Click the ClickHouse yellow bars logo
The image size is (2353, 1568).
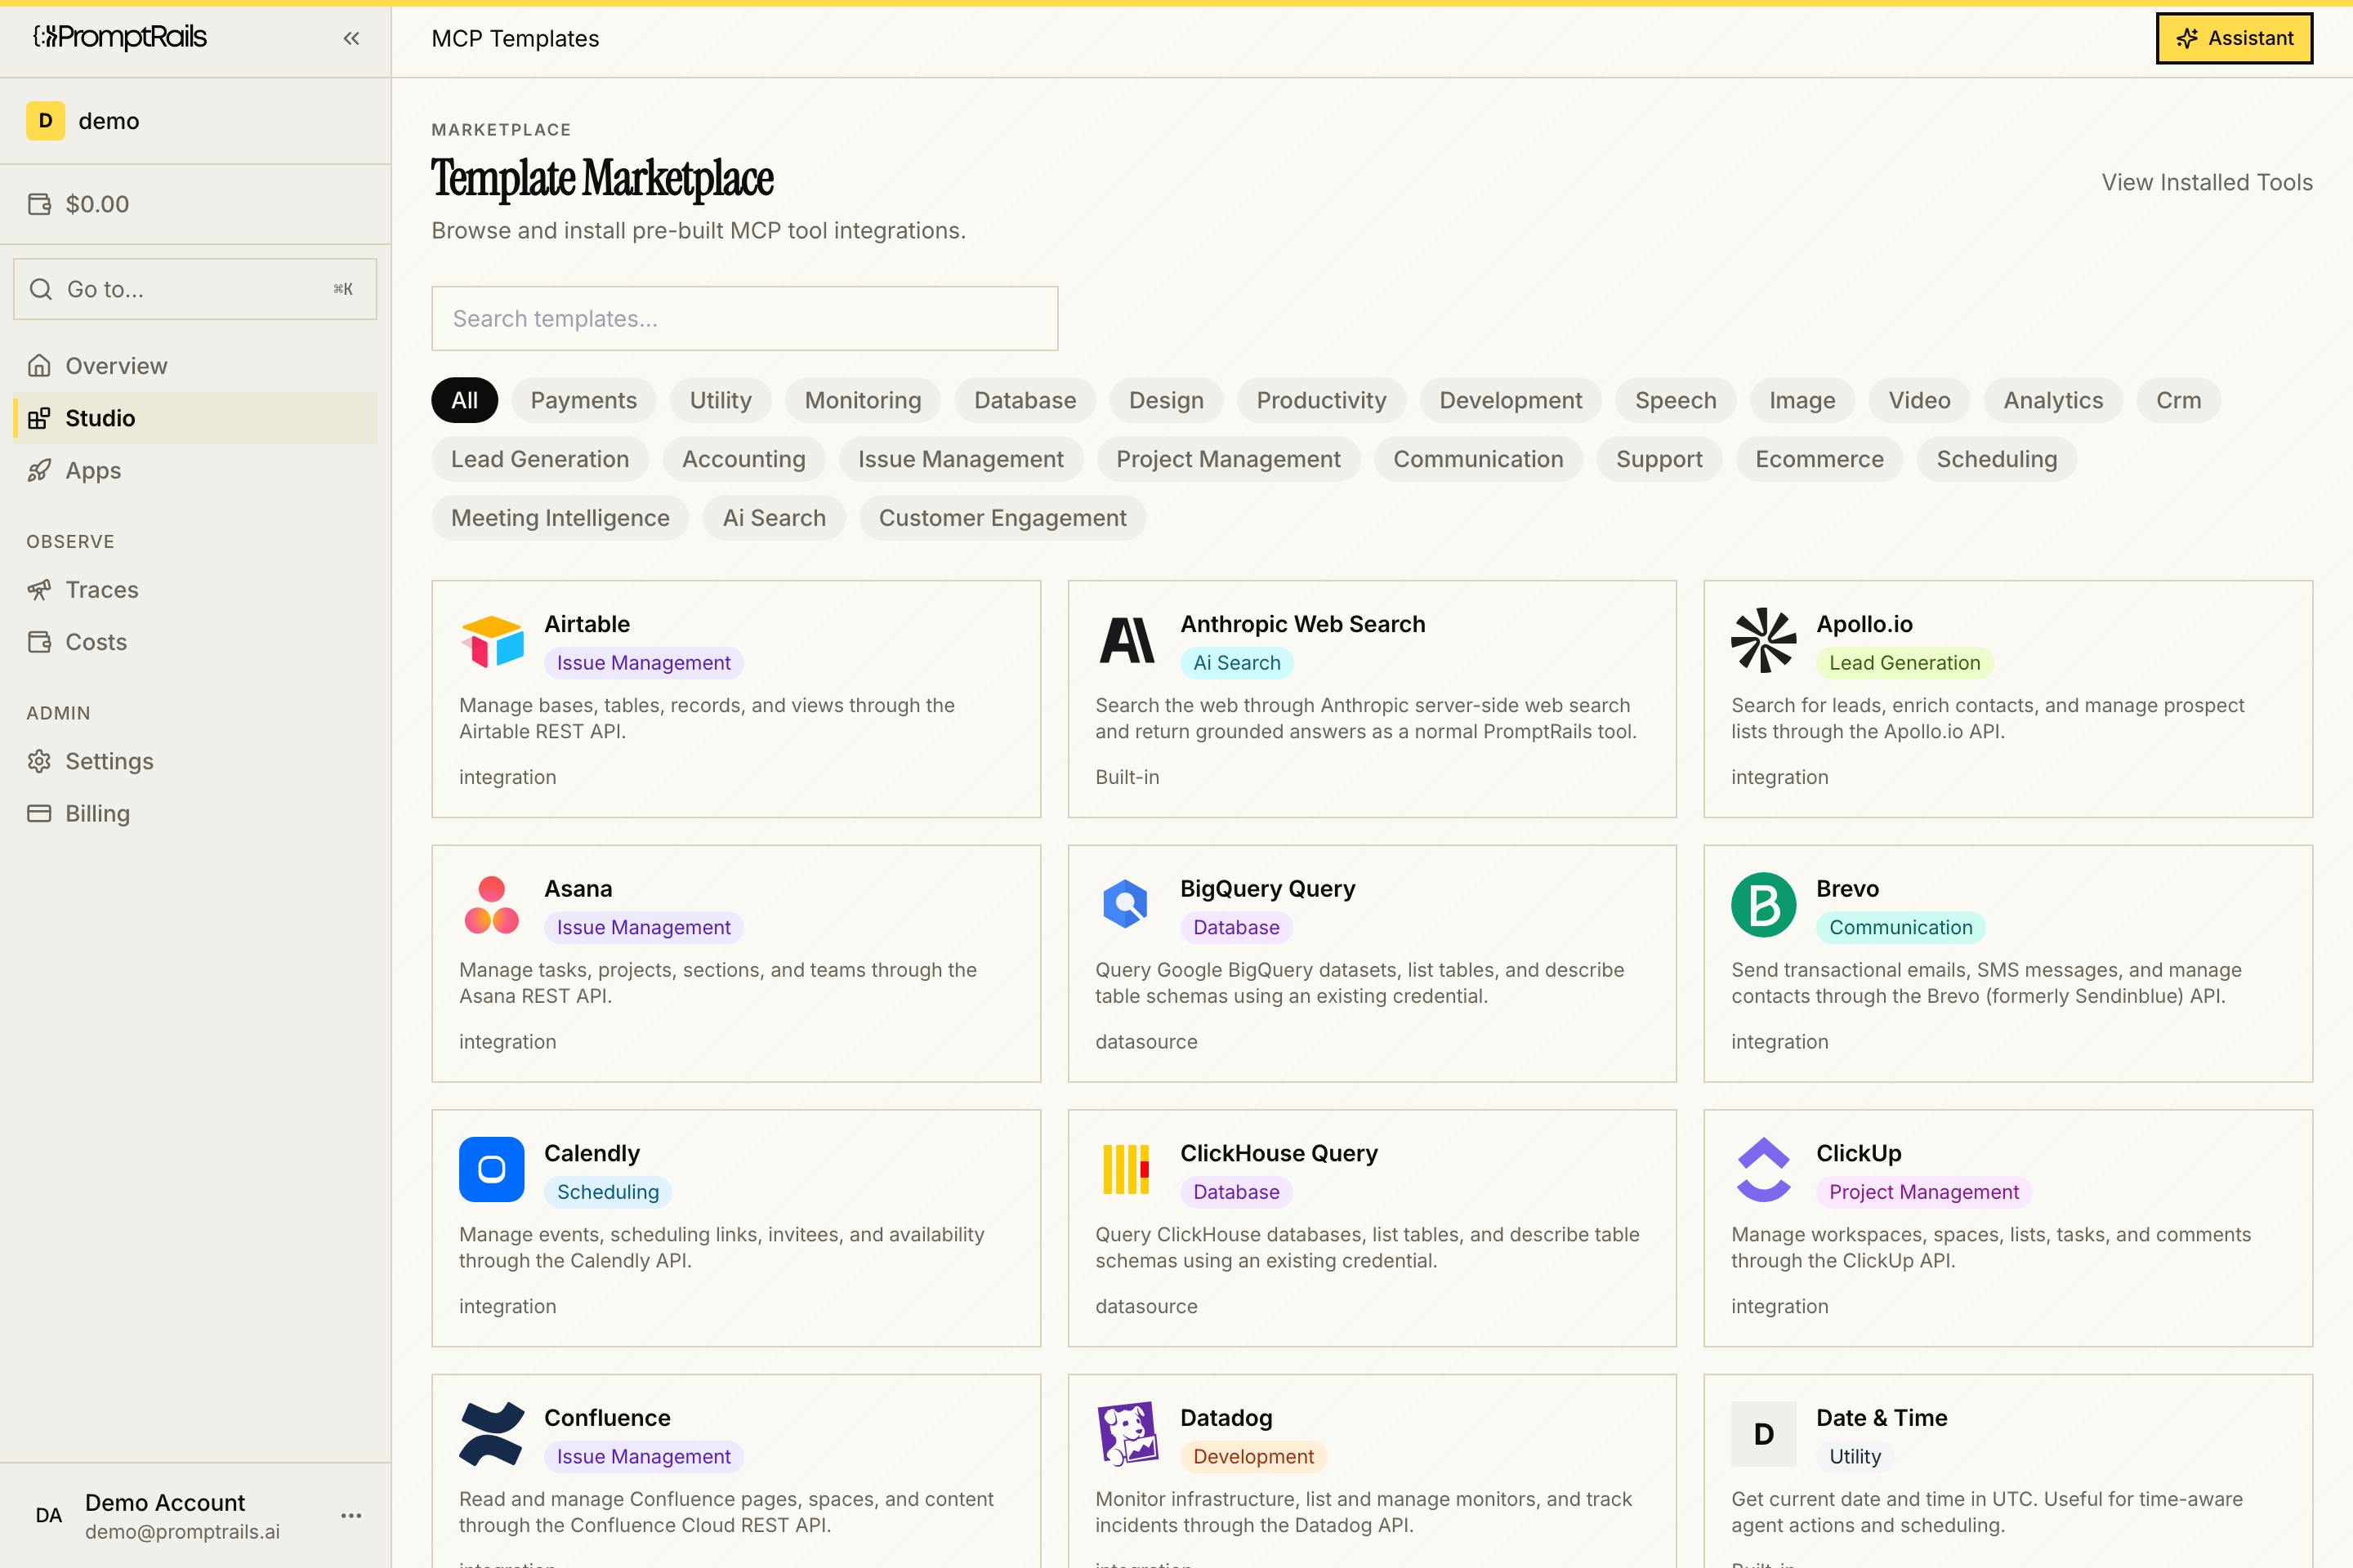(x=1127, y=1170)
